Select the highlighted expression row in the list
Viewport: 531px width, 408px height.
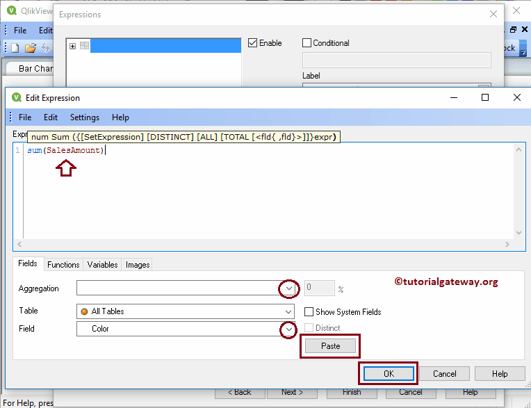[165, 46]
